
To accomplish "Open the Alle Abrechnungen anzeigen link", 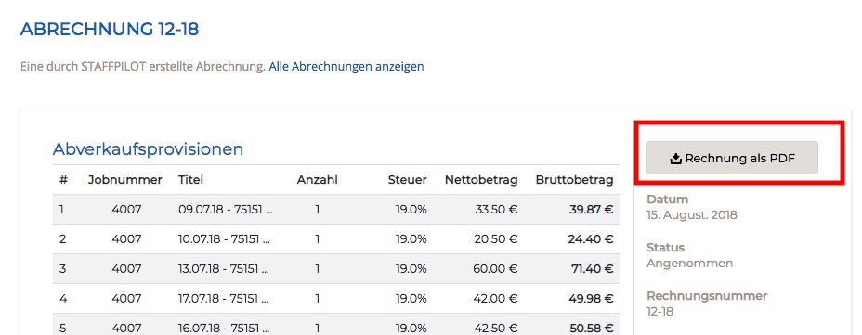I will tap(346, 67).
